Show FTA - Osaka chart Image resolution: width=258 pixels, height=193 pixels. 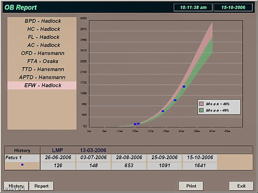point(42,61)
